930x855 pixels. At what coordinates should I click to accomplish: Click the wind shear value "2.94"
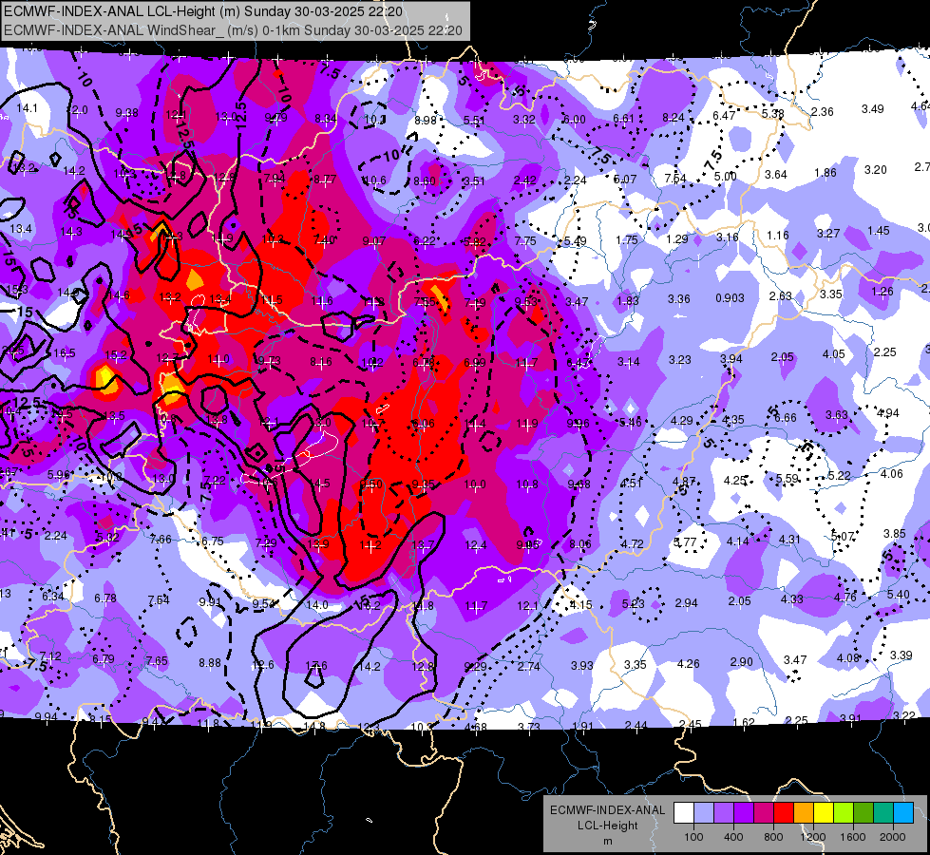pyautogui.click(x=686, y=603)
